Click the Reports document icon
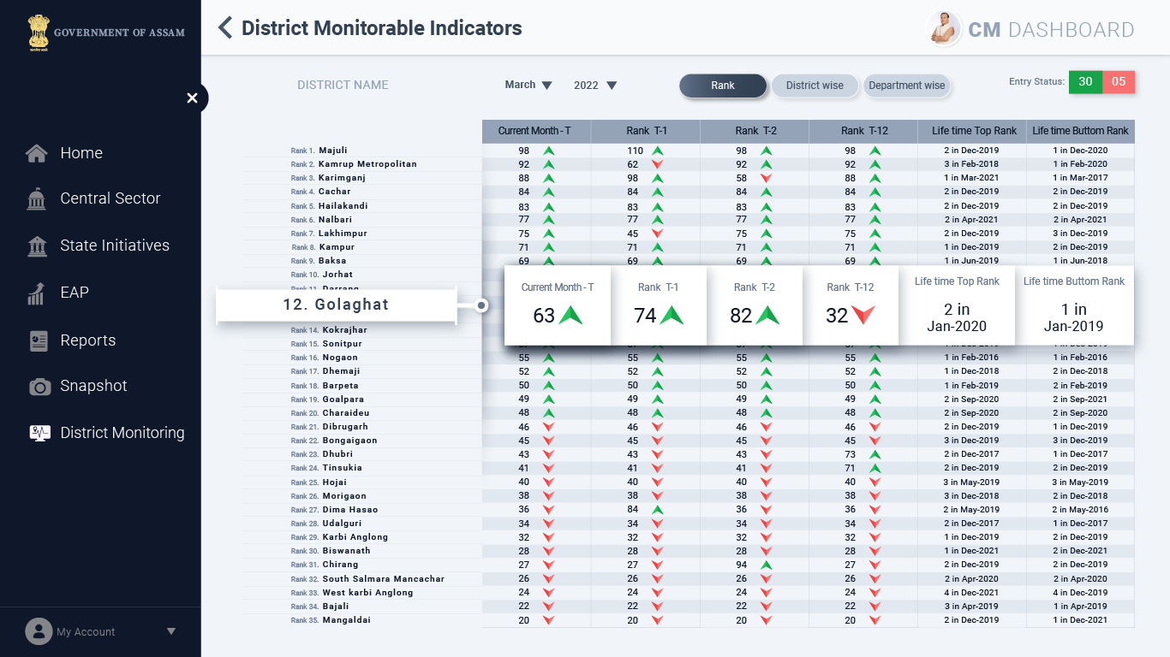The height and width of the screenshot is (657, 1170). pos(38,340)
